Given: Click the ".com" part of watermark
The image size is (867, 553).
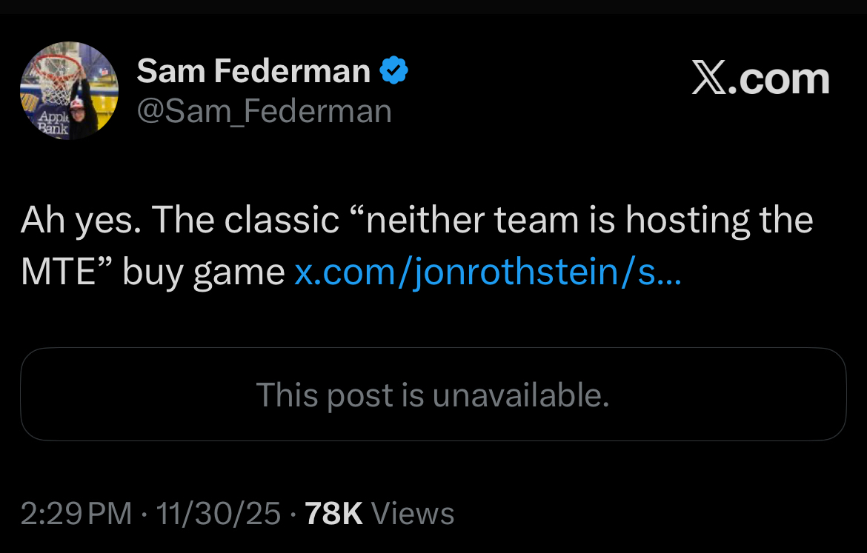Looking at the screenshot, I should [783, 78].
